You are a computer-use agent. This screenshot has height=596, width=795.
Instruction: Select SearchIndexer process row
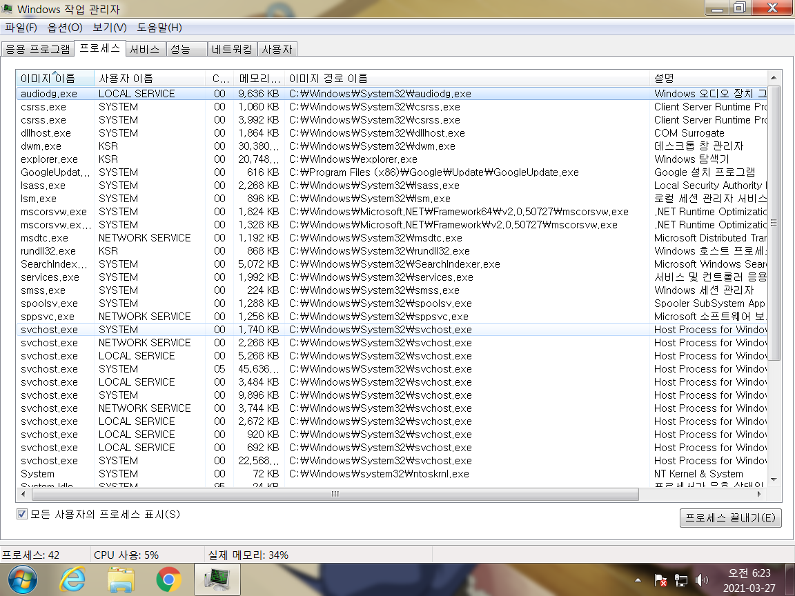point(392,265)
